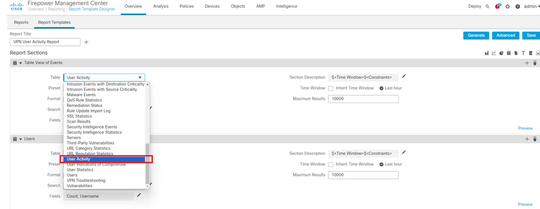The height and width of the screenshot is (209, 540).
Task: Delete the Table View of Events section
Action: coord(535,63)
